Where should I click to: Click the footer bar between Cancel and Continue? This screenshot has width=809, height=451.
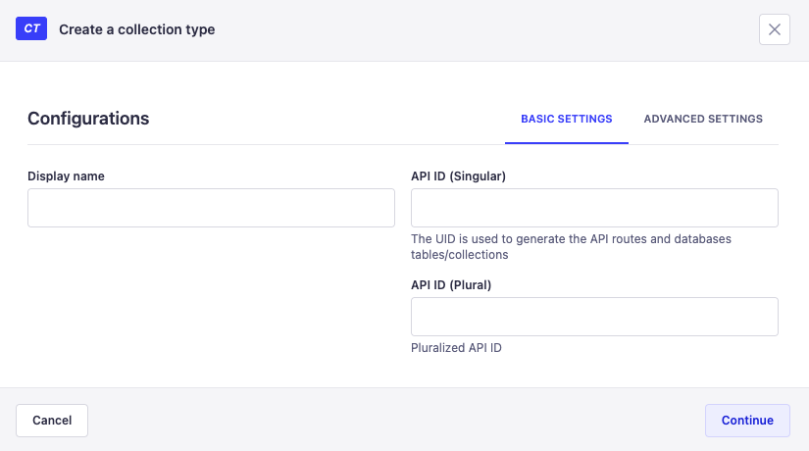click(392, 420)
